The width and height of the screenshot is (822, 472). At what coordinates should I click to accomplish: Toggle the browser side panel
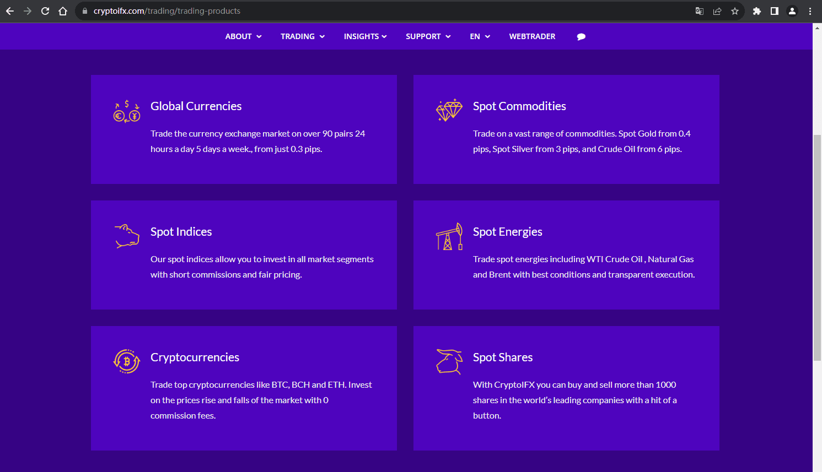click(775, 11)
